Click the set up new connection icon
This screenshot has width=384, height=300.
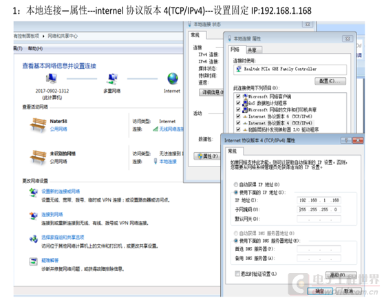(x=33, y=193)
